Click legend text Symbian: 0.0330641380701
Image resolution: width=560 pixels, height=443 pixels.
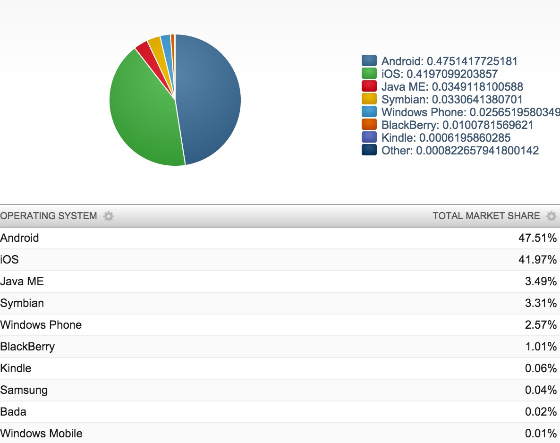coord(452,100)
